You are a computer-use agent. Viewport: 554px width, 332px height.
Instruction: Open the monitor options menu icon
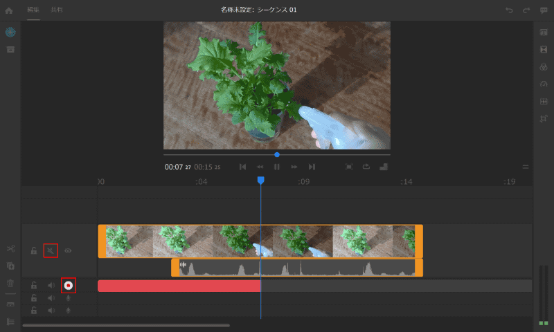(526, 167)
